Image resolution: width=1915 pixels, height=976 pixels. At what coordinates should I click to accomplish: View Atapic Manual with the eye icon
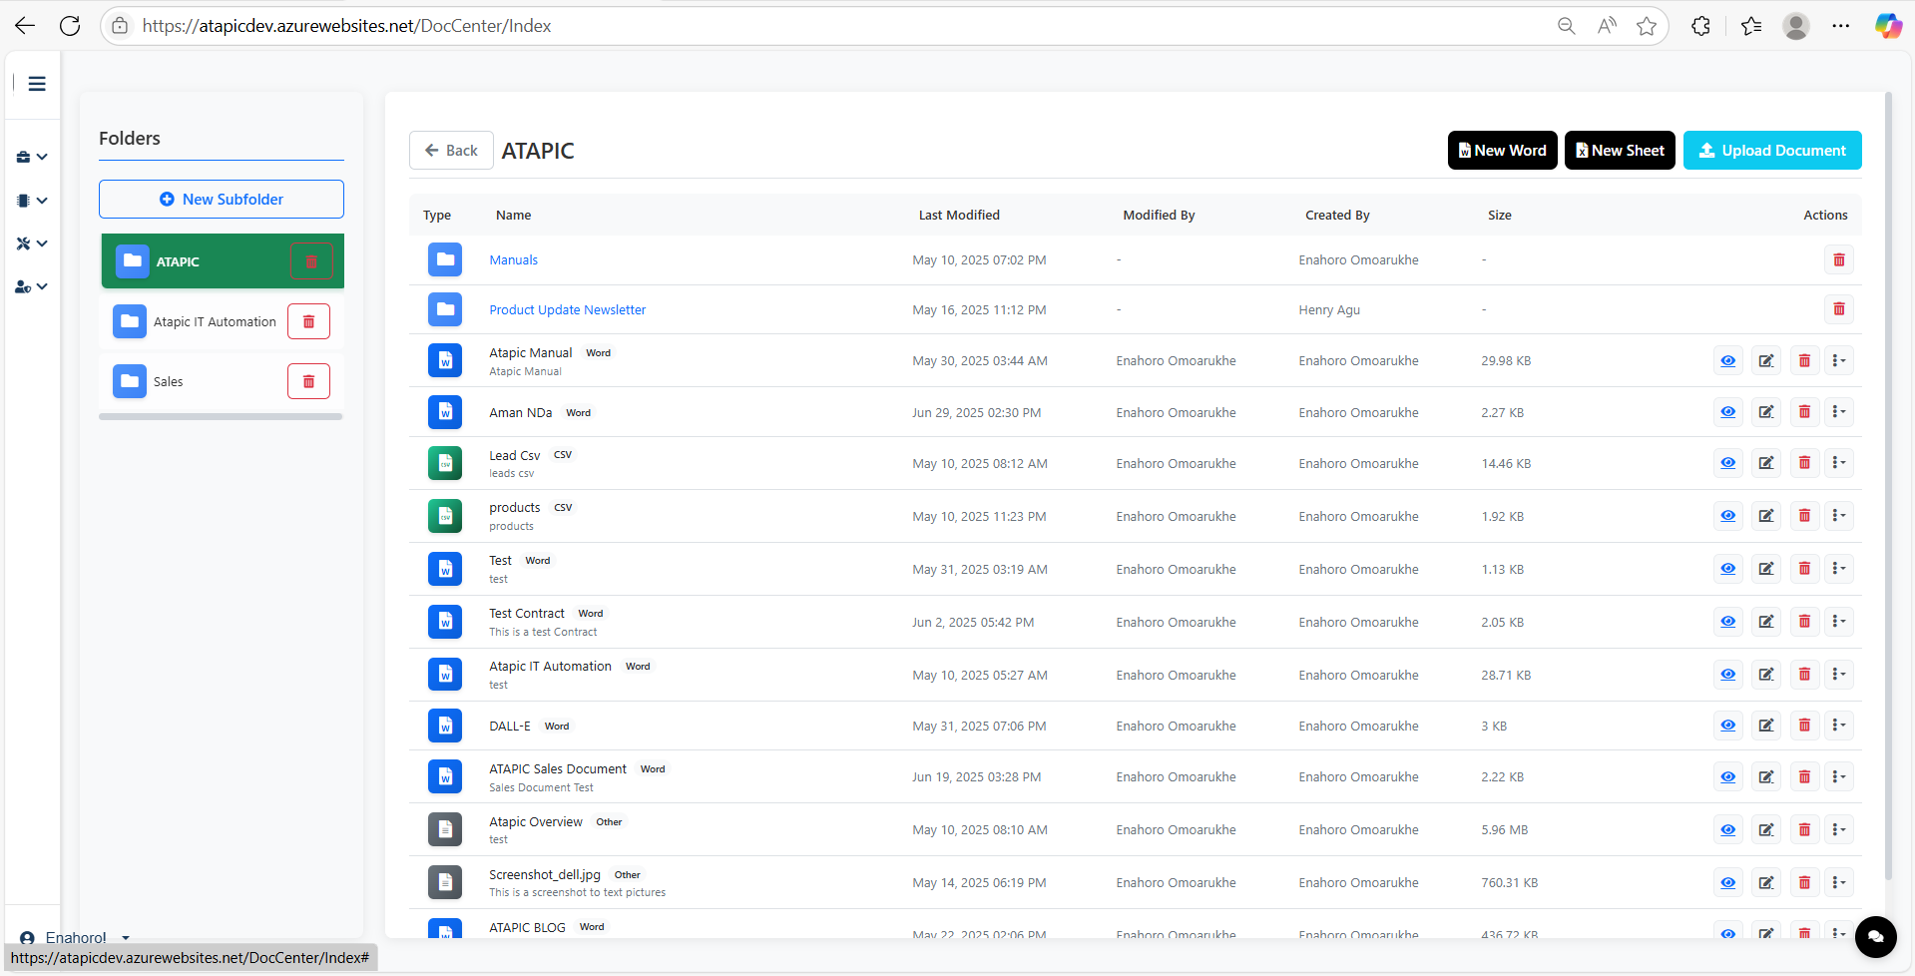[x=1728, y=360]
